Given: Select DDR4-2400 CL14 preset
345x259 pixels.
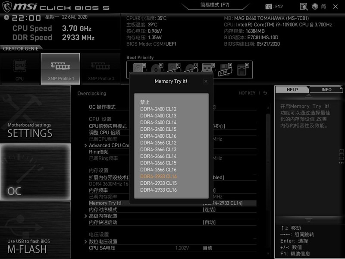Looking at the screenshot, I should point(158,122).
